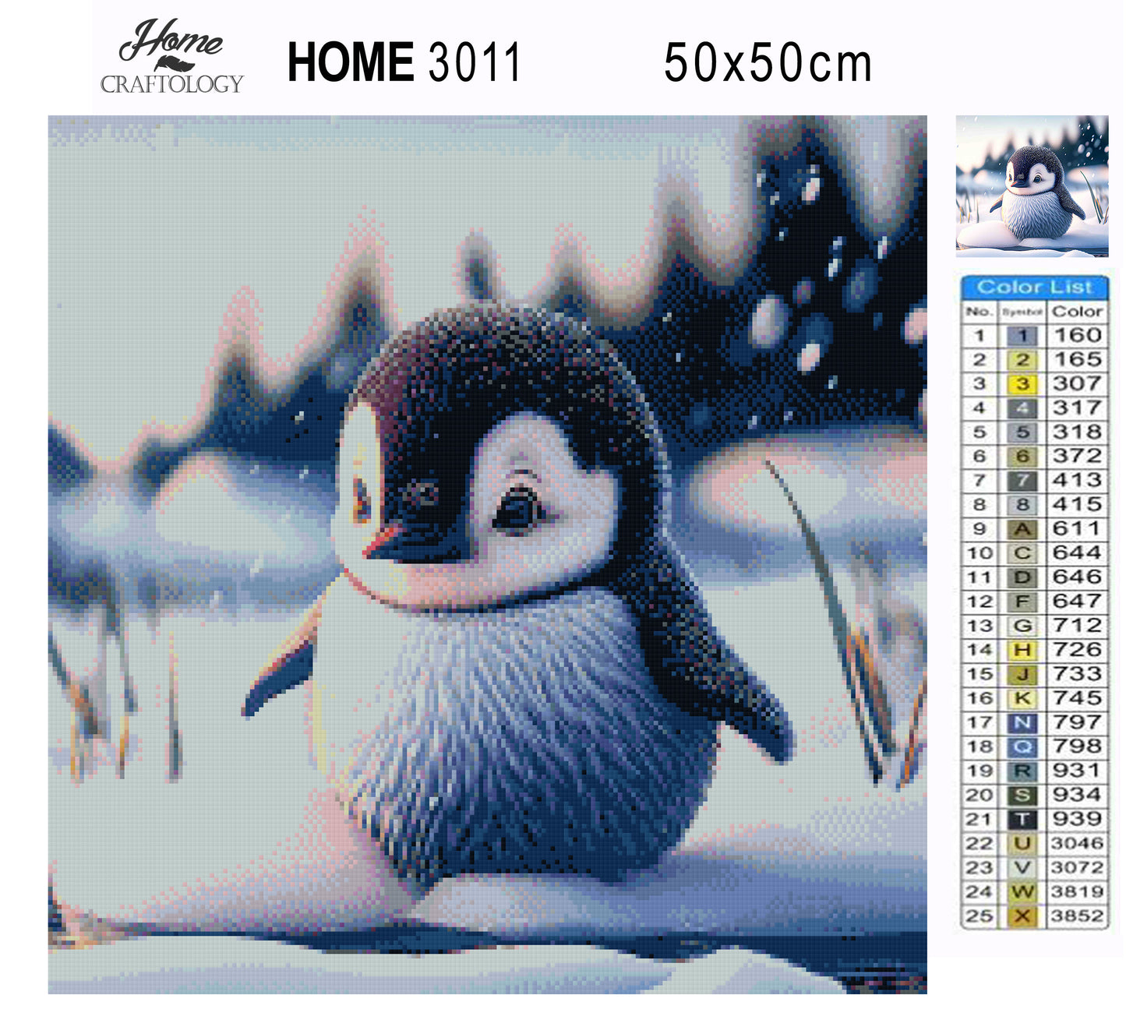This screenshot has height=1034, width=1126.
Task: Click the Color column header
Action: (x=1077, y=312)
